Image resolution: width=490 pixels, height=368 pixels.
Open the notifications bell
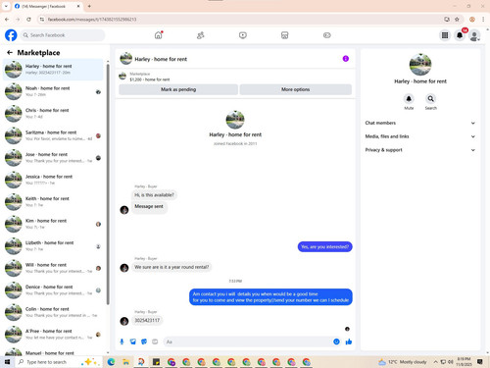coord(460,35)
